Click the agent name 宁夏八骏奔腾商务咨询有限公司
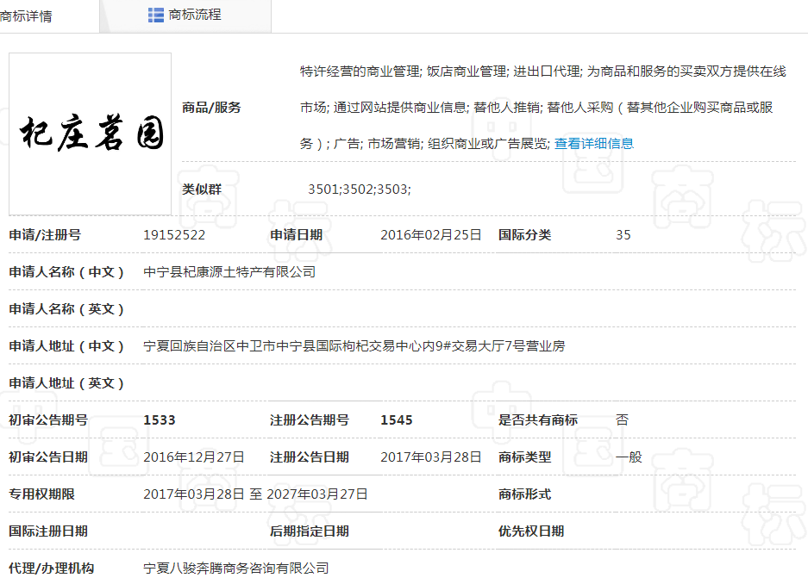This screenshot has width=808, height=584. (236, 568)
